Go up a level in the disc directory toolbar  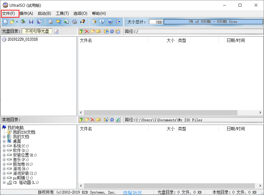(81, 31)
